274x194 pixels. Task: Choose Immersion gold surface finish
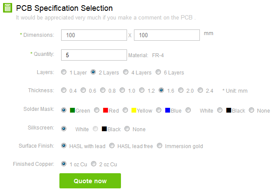coord(160,146)
